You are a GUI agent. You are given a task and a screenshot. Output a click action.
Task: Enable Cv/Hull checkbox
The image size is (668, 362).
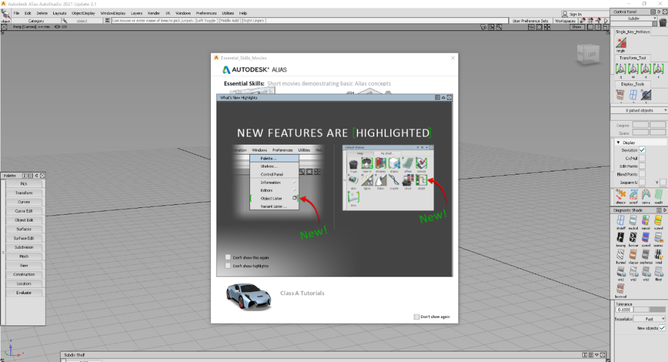click(x=642, y=158)
